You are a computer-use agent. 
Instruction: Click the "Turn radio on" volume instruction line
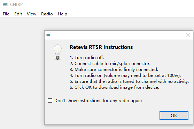[x=125, y=76]
